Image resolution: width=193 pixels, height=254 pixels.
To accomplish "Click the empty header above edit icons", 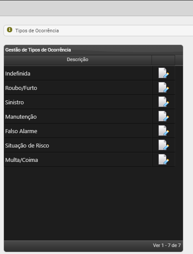I will tap(163, 60).
